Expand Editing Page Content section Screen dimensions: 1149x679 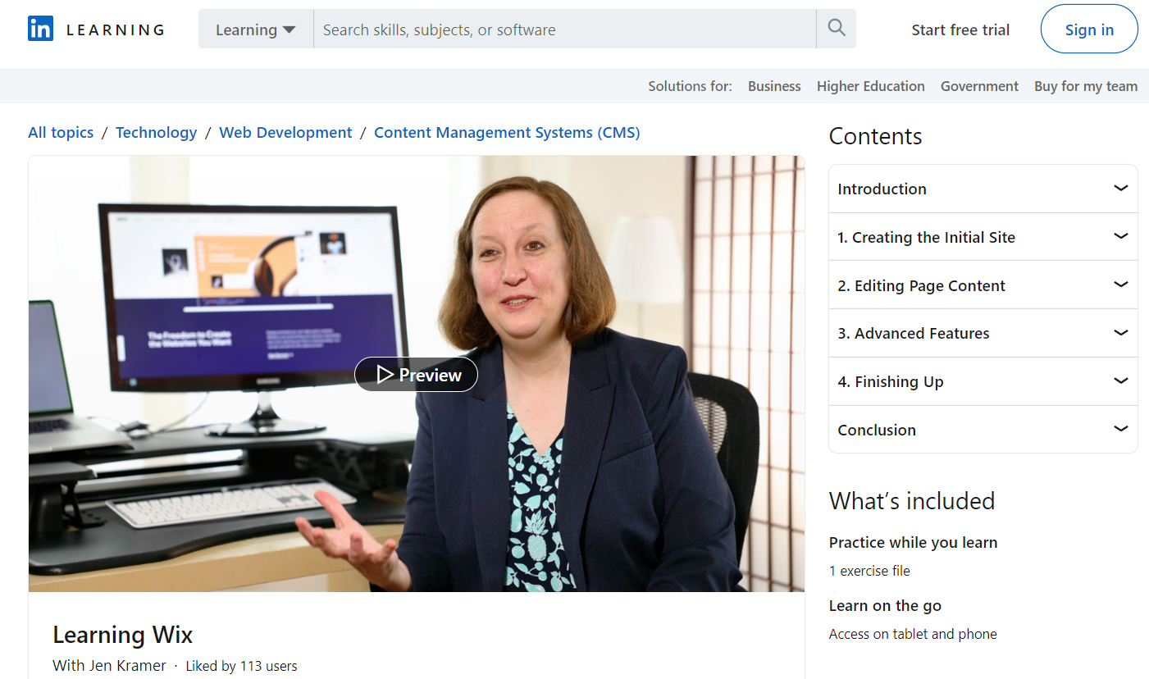[x=983, y=285]
